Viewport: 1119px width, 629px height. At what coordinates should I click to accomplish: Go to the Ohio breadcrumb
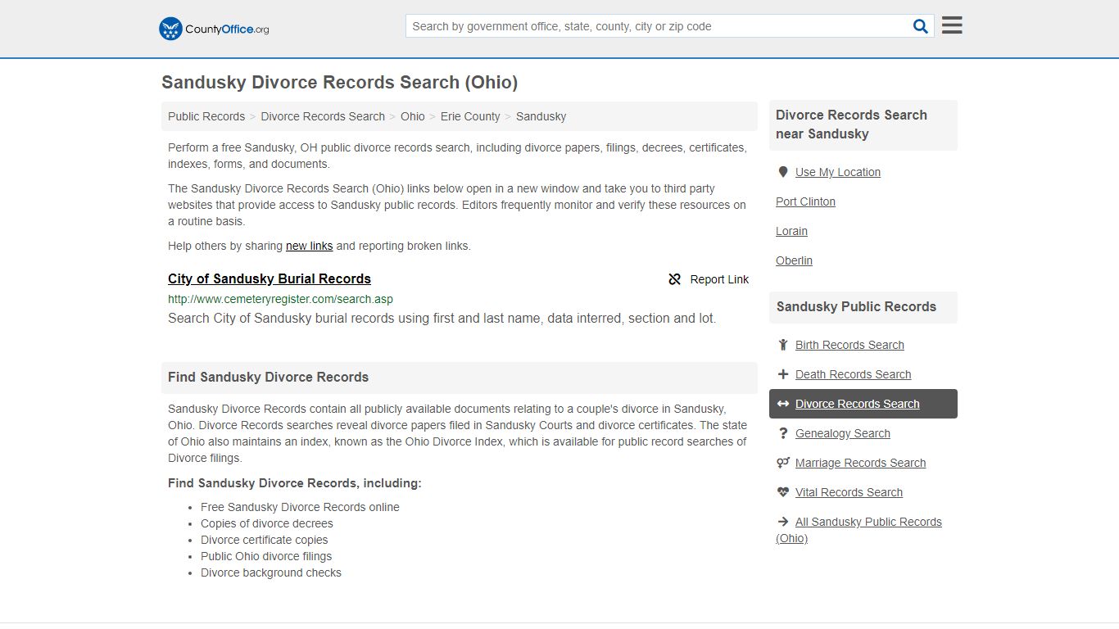pyautogui.click(x=413, y=116)
